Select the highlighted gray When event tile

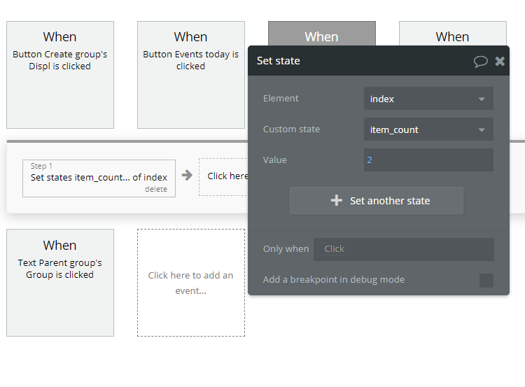point(321,34)
